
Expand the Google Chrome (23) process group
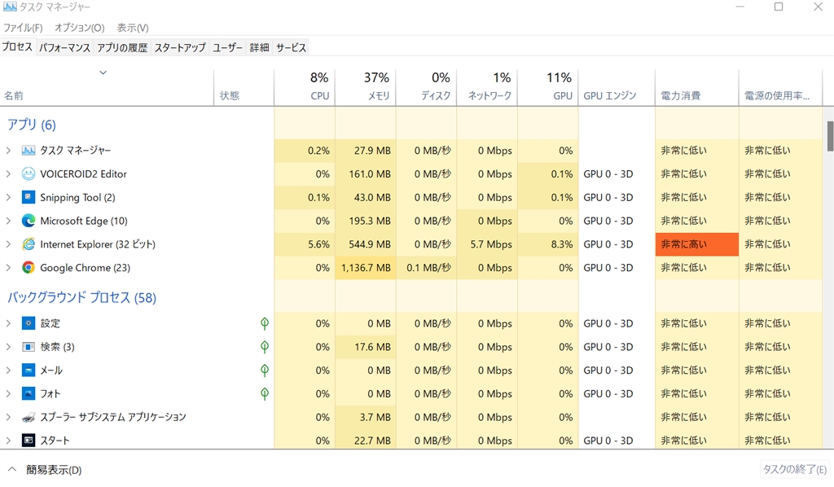(x=8, y=268)
